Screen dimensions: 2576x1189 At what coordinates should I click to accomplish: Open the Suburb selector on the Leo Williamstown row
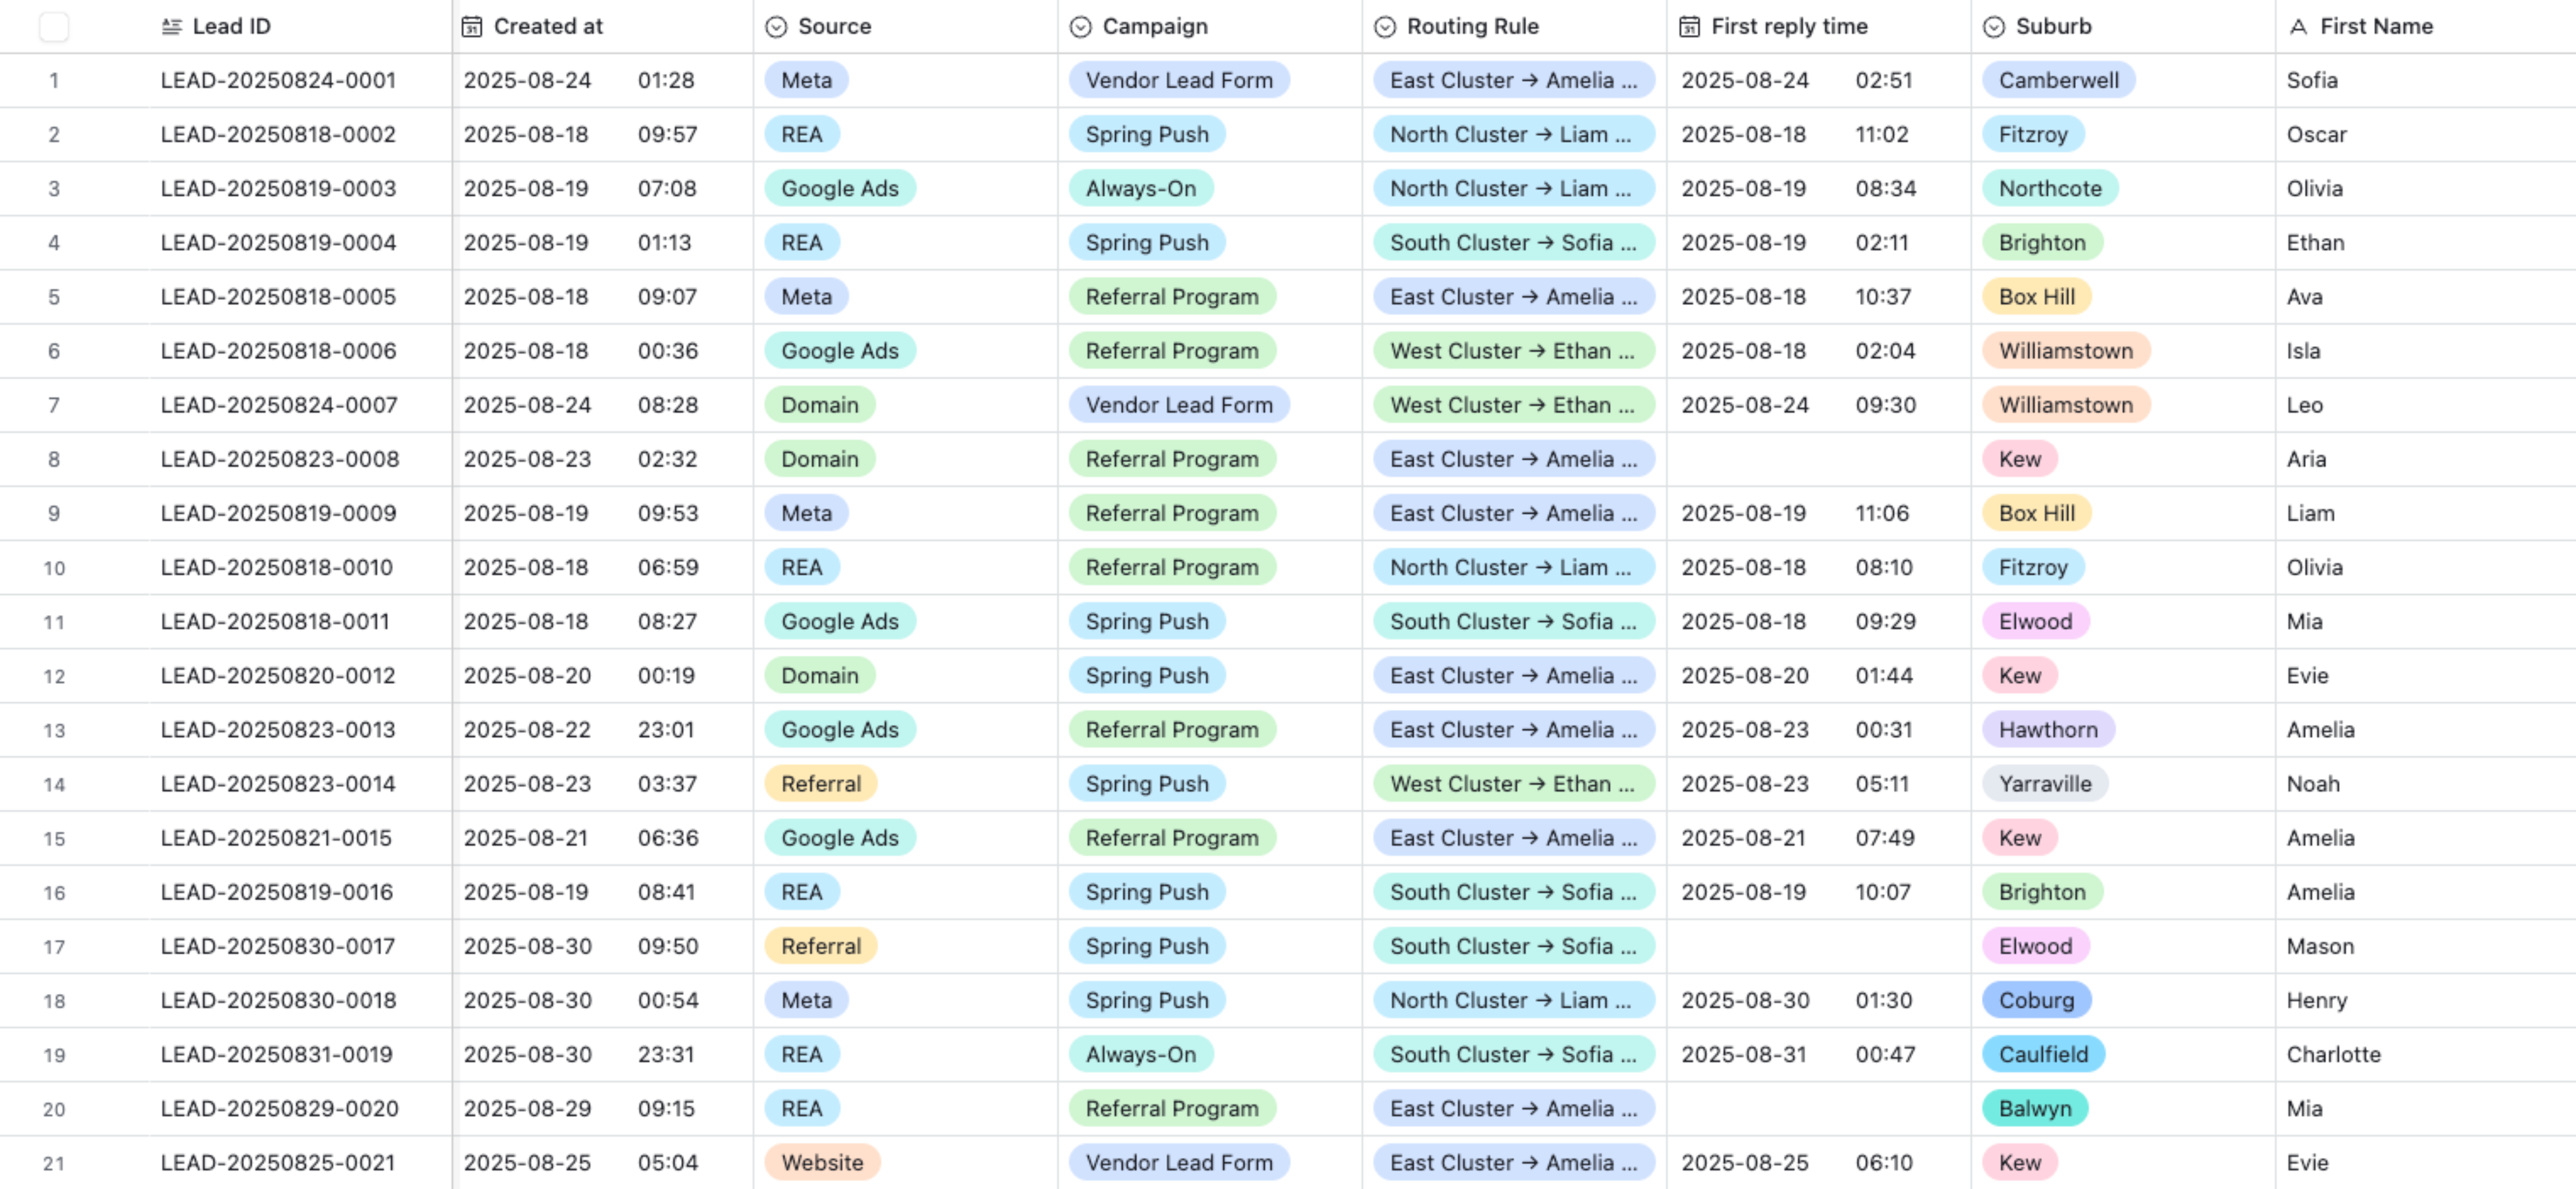pos(2066,405)
